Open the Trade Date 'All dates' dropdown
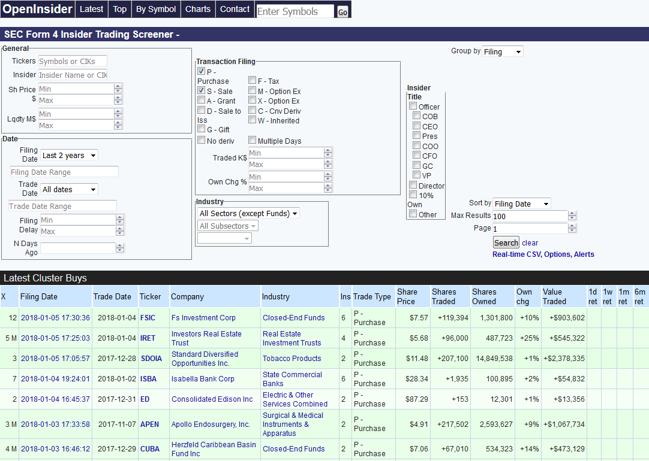Screen dimensions: 649x461 point(70,189)
